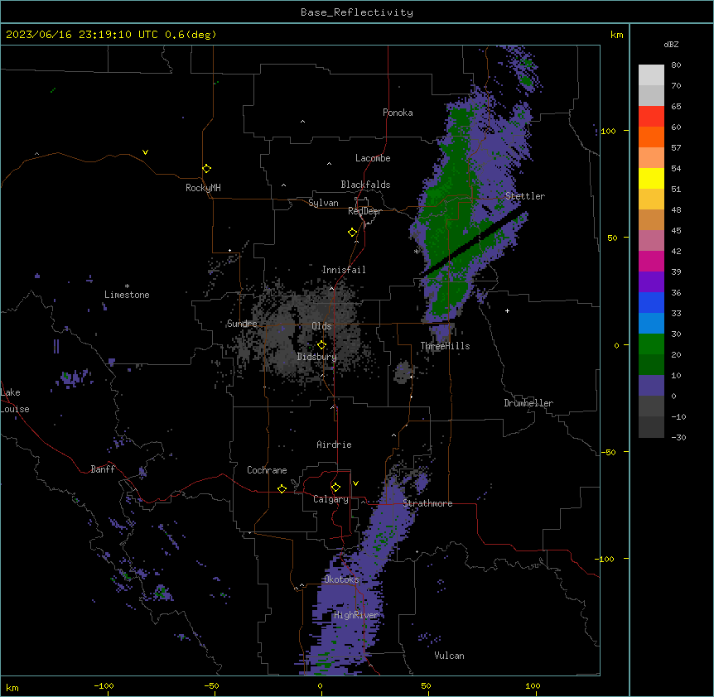The height and width of the screenshot is (697, 714).
Task: Click the km unit label at top right
Action: [x=616, y=35]
